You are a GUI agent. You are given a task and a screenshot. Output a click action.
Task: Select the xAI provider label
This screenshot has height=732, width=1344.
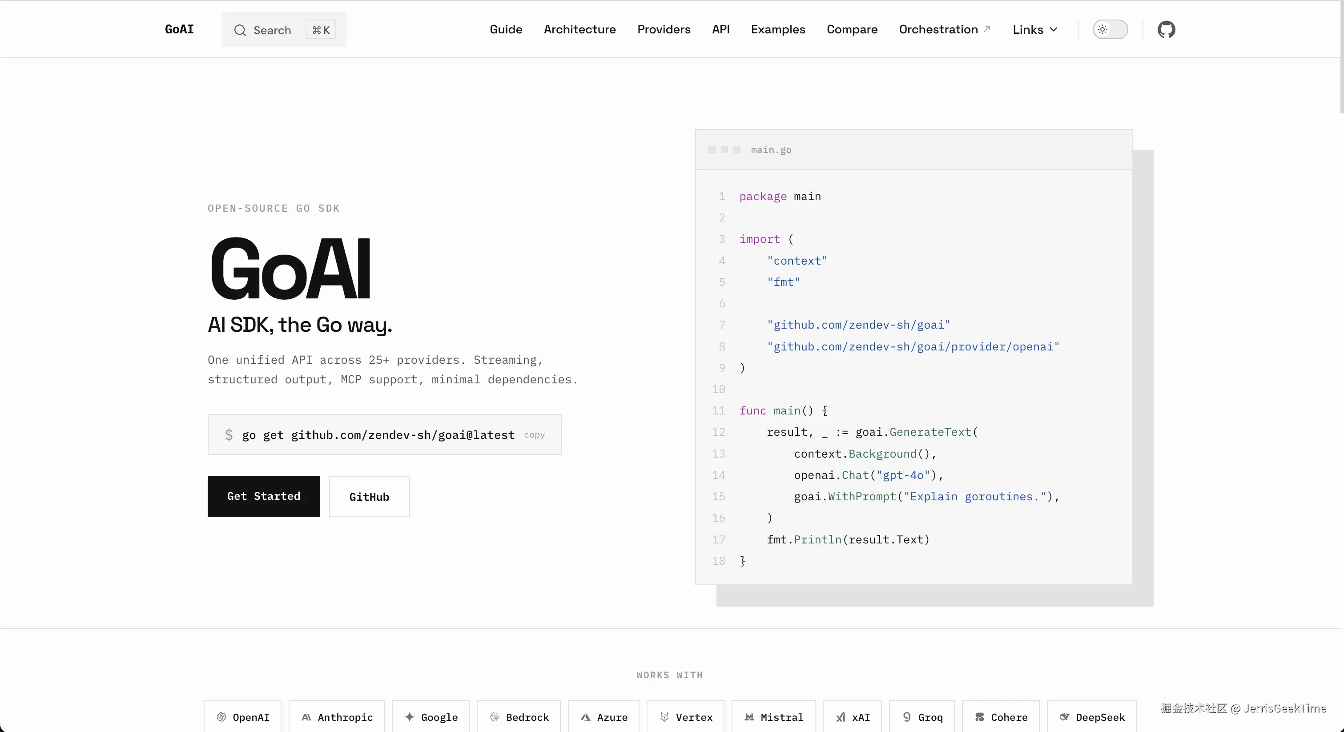pyautogui.click(x=861, y=717)
